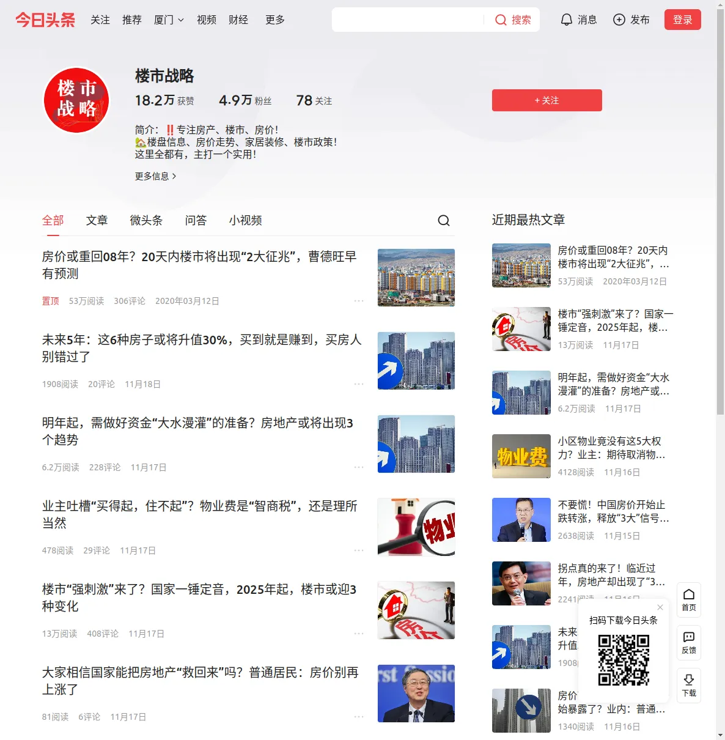Click the 18.2万 获赞 count
Image resolution: width=725 pixels, height=740 pixels.
click(164, 100)
